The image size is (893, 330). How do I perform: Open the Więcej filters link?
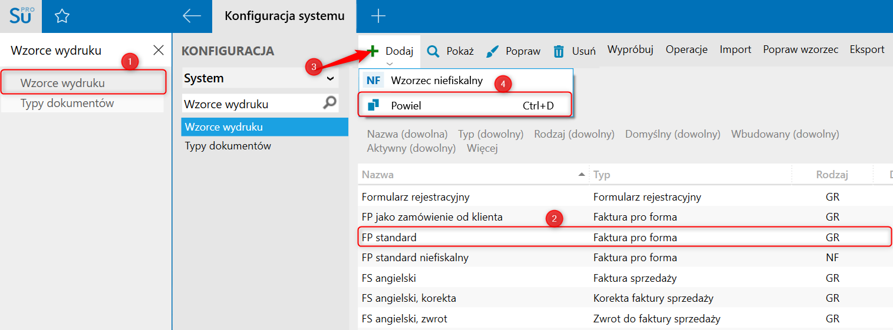(x=482, y=148)
